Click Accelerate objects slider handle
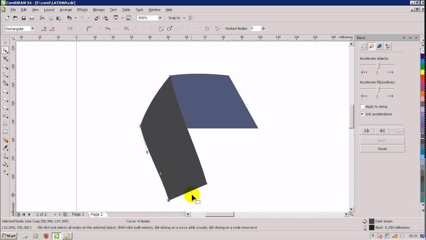Screen dimensions: 426x240 [x=378, y=65]
